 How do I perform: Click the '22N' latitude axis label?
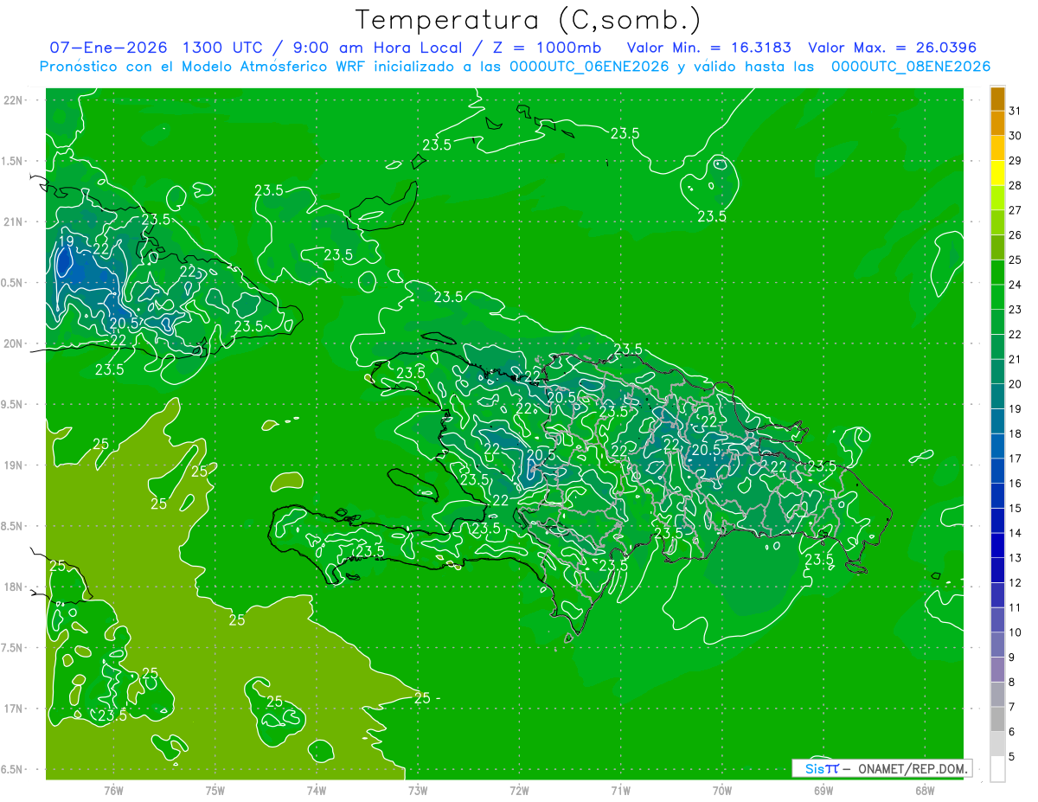pyautogui.click(x=15, y=99)
